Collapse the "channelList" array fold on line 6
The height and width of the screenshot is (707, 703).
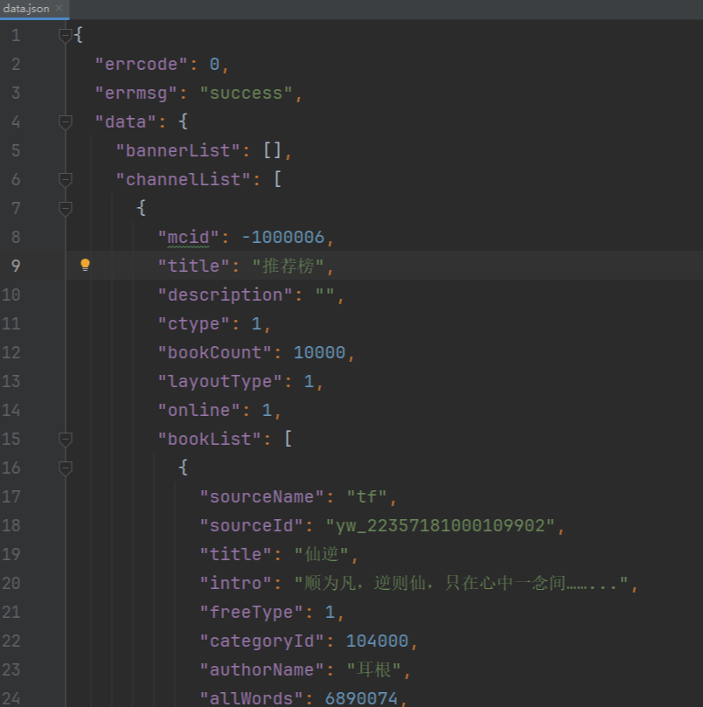(x=66, y=179)
